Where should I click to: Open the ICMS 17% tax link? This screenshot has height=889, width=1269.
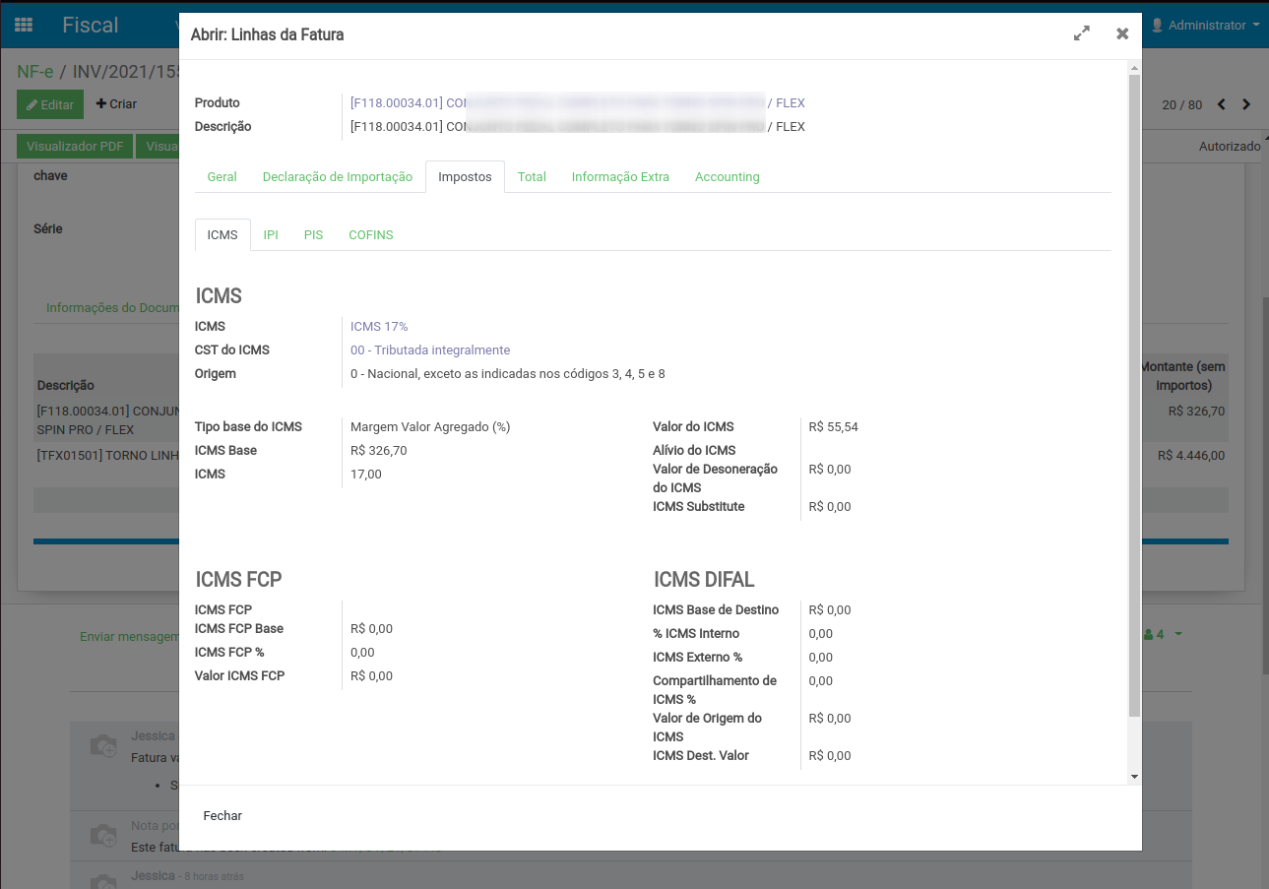(x=379, y=326)
